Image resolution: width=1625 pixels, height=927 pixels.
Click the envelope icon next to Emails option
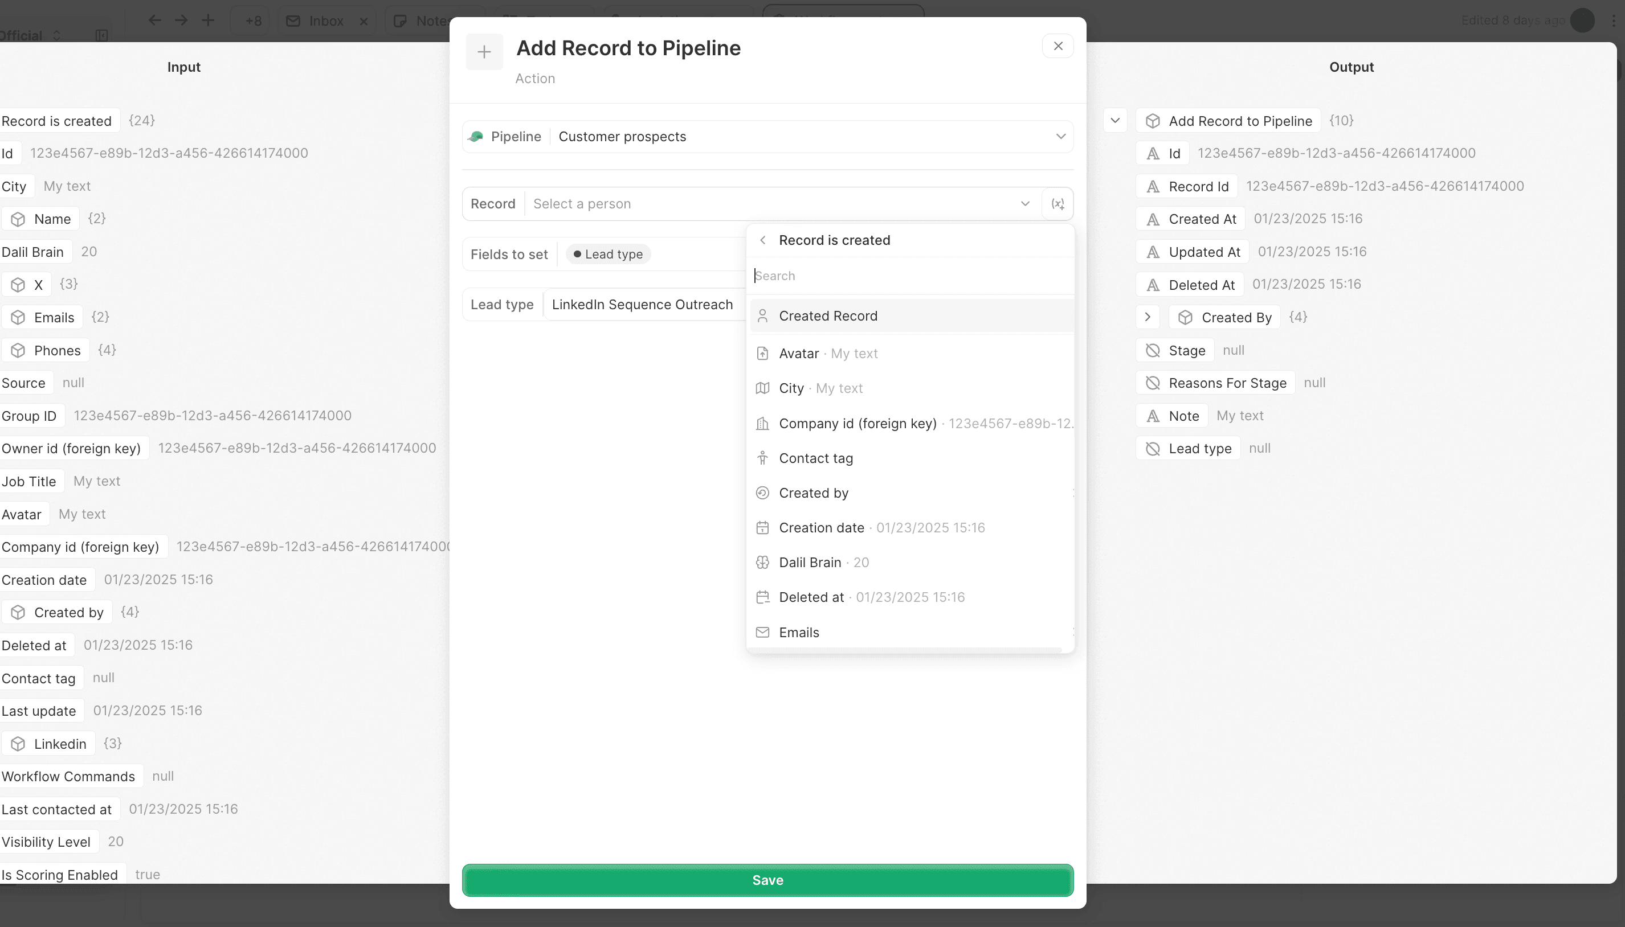pos(762,632)
